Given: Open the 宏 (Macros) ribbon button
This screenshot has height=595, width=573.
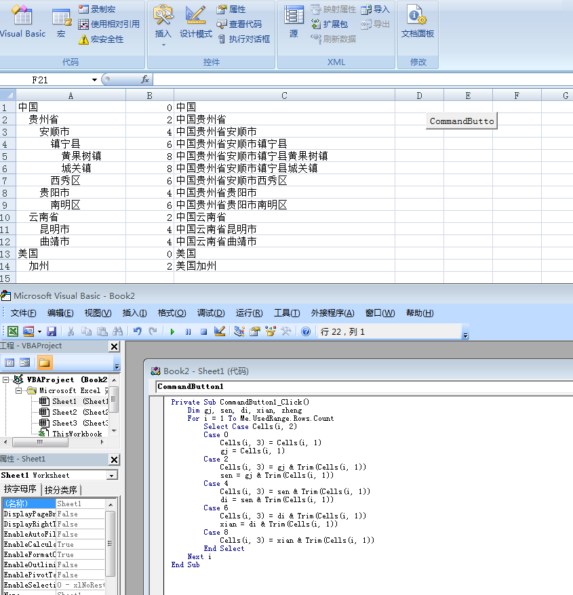Looking at the screenshot, I should point(61,23).
